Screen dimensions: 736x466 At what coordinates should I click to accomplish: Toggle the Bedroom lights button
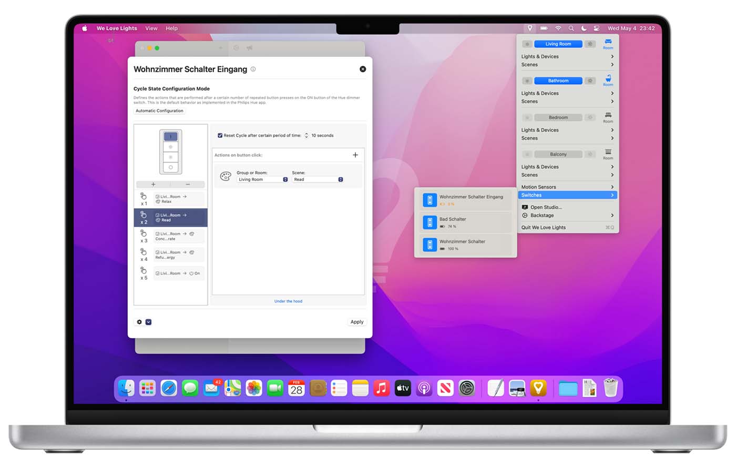click(x=558, y=118)
